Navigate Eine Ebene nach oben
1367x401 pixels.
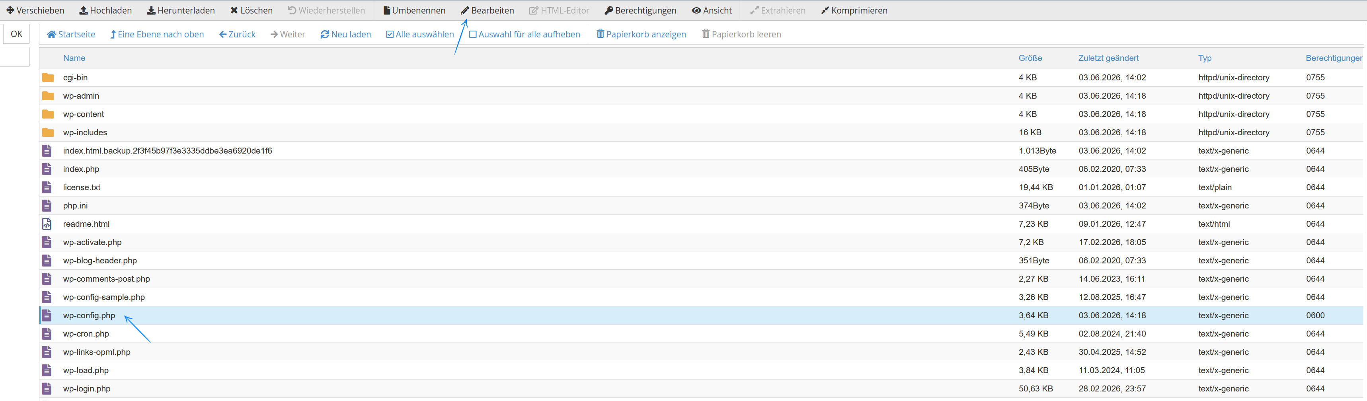pos(157,35)
